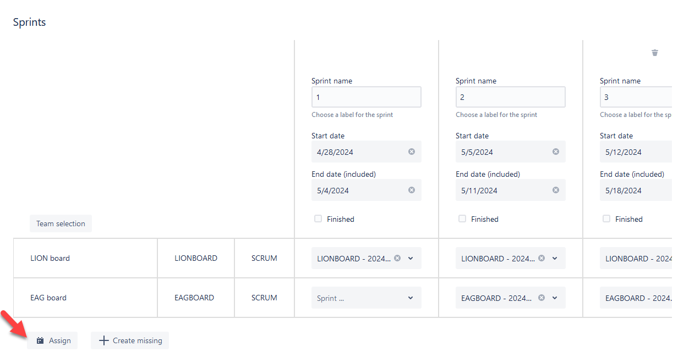Expand LIONBOARD sprint 1 dropdown

411,258
